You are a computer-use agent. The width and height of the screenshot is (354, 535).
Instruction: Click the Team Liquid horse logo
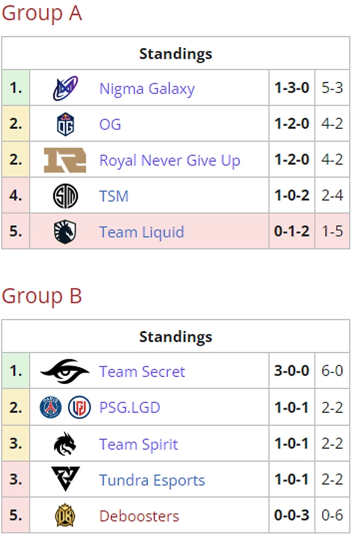point(65,232)
